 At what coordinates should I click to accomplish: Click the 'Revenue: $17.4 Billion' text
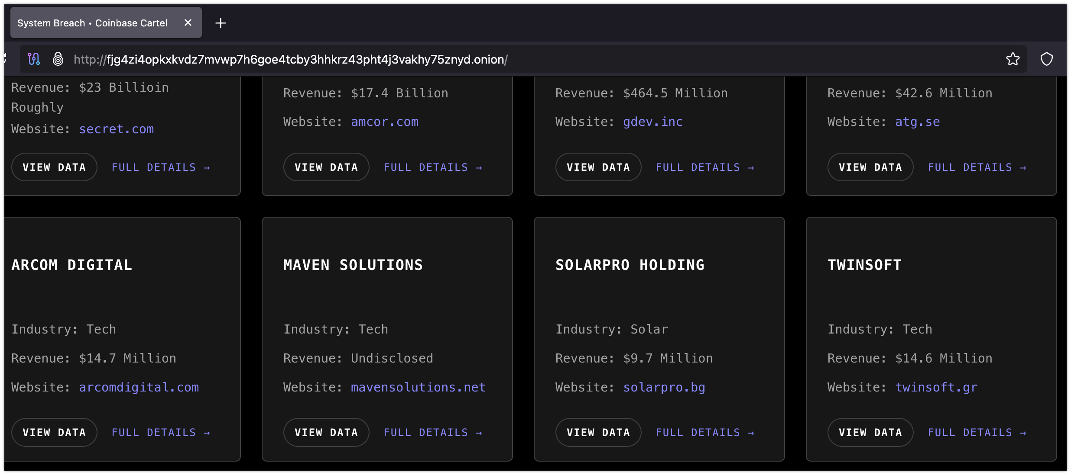(366, 93)
